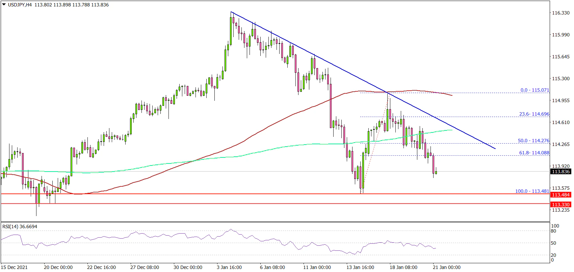The image size is (574, 272).
Task: Click the RSI 80 level label
Action: pos(553,231)
